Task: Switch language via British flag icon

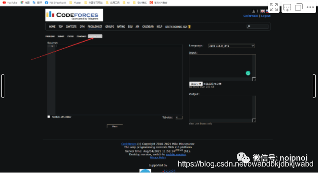Action: coord(263,11)
